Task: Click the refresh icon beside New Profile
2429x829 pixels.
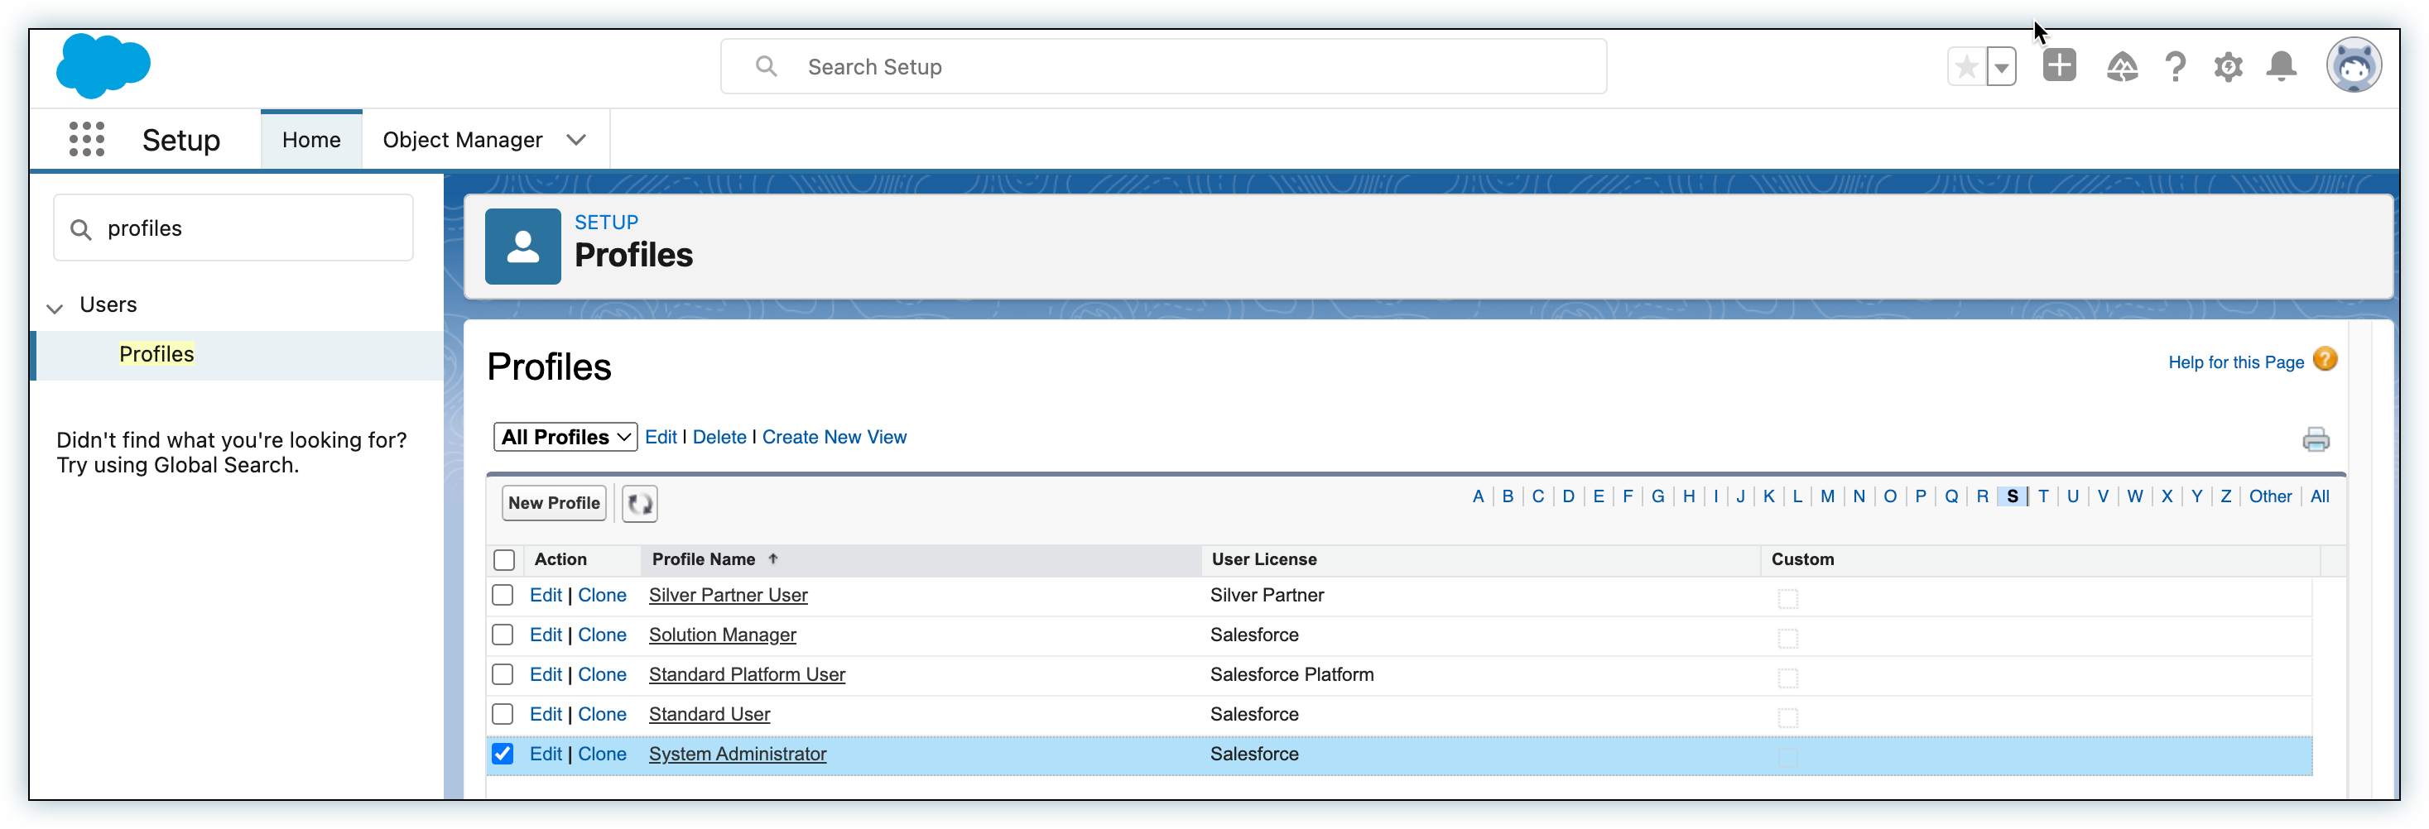Action: point(639,503)
